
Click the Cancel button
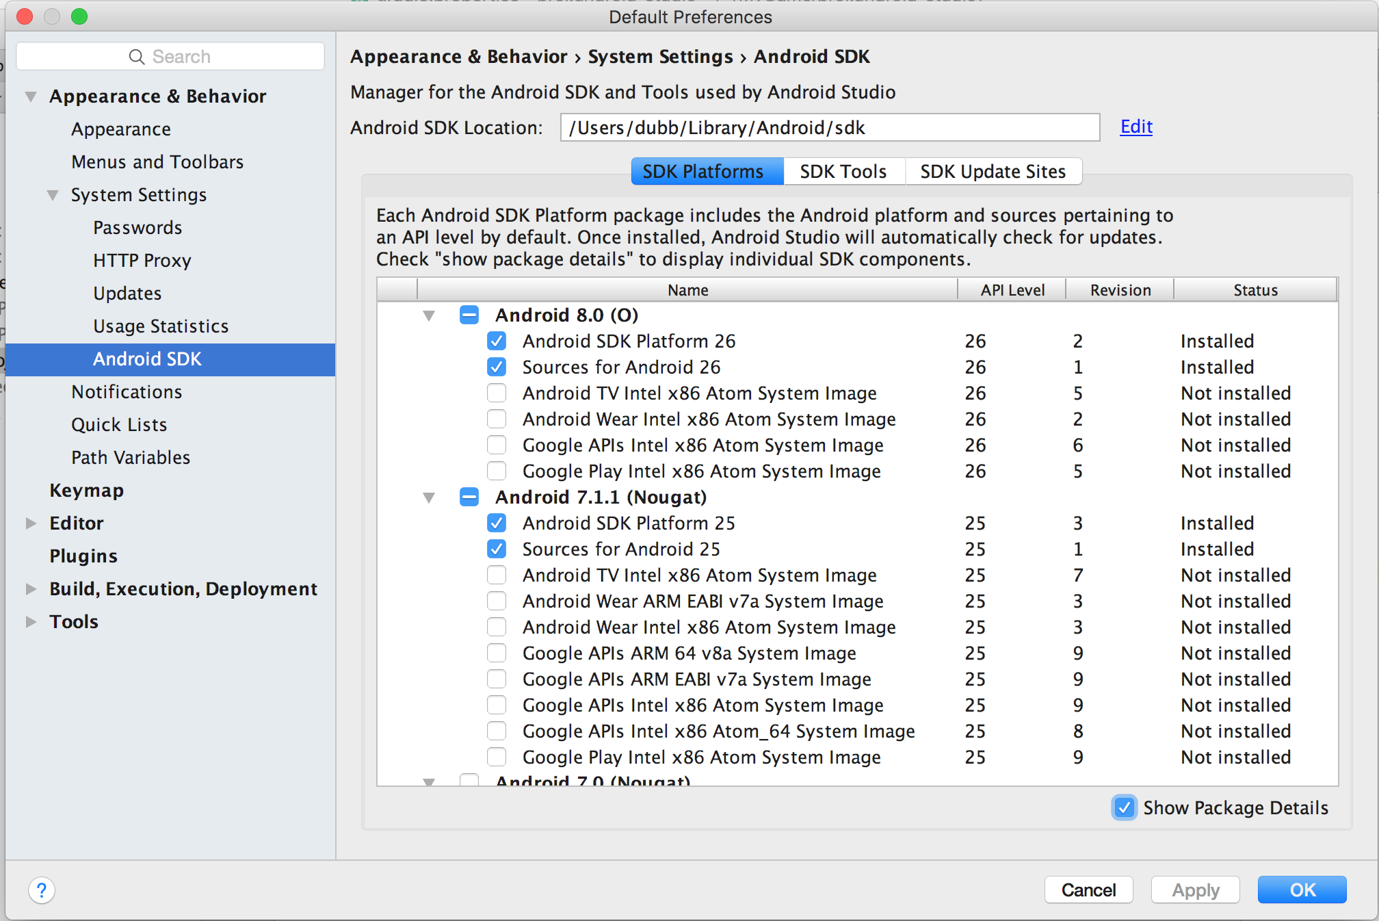1088,890
